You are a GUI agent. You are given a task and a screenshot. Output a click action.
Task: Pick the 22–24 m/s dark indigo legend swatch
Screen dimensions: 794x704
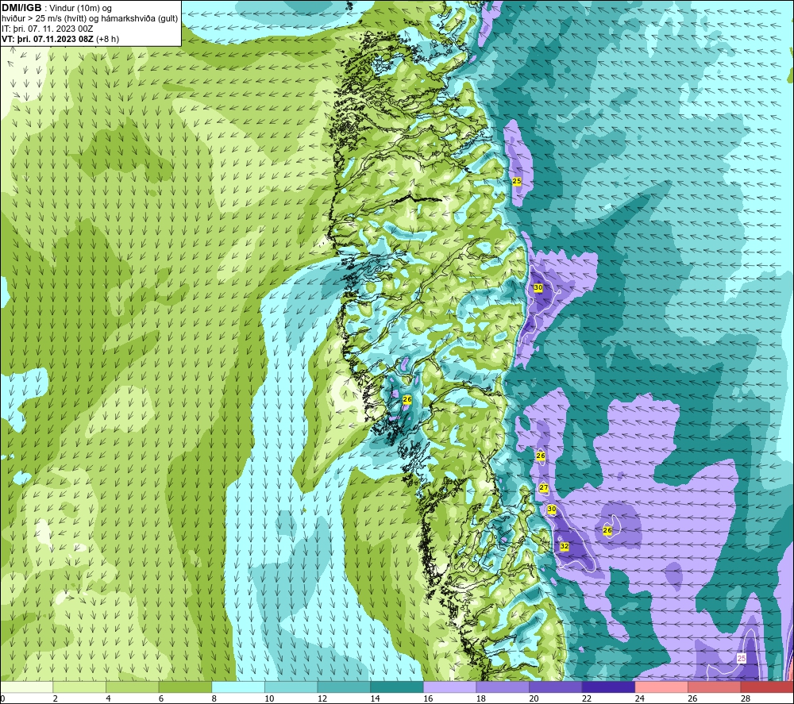pyautogui.click(x=608, y=687)
